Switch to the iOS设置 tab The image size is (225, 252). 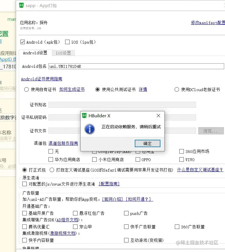tap(63, 53)
